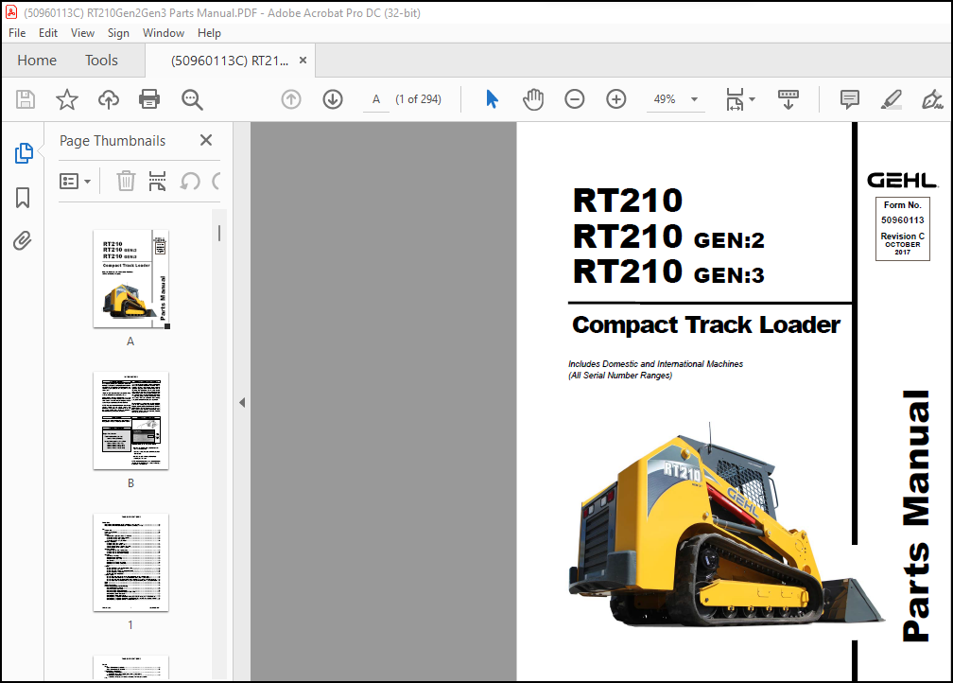This screenshot has width=953, height=683.
Task: Upload file to Document Cloud
Action: [x=108, y=99]
